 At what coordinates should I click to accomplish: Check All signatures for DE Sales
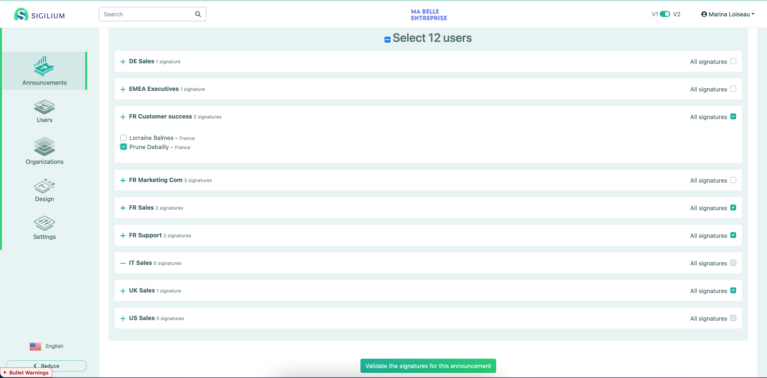(733, 61)
